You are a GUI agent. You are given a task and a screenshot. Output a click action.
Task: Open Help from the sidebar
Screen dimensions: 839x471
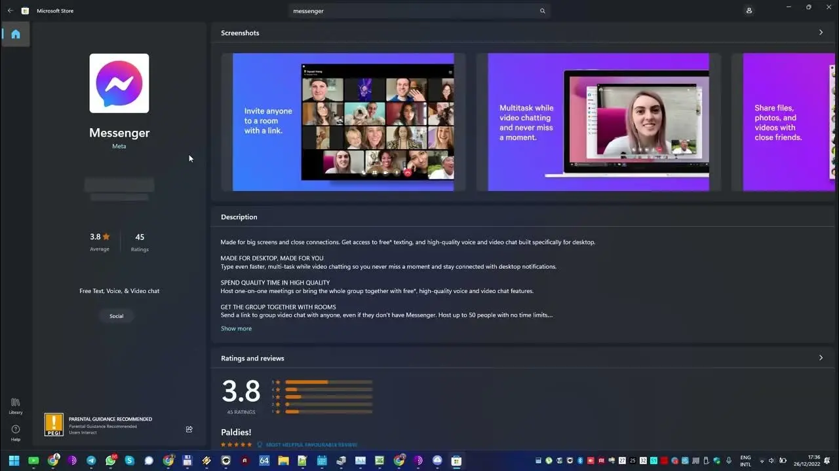click(16, 432)
